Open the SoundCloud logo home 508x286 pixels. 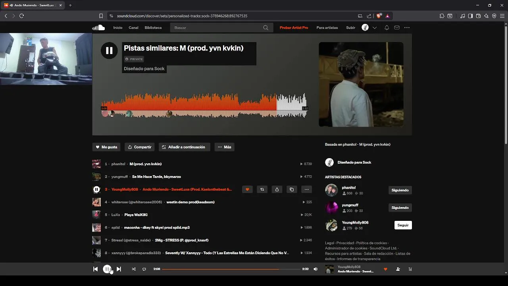tap(98, 27)
